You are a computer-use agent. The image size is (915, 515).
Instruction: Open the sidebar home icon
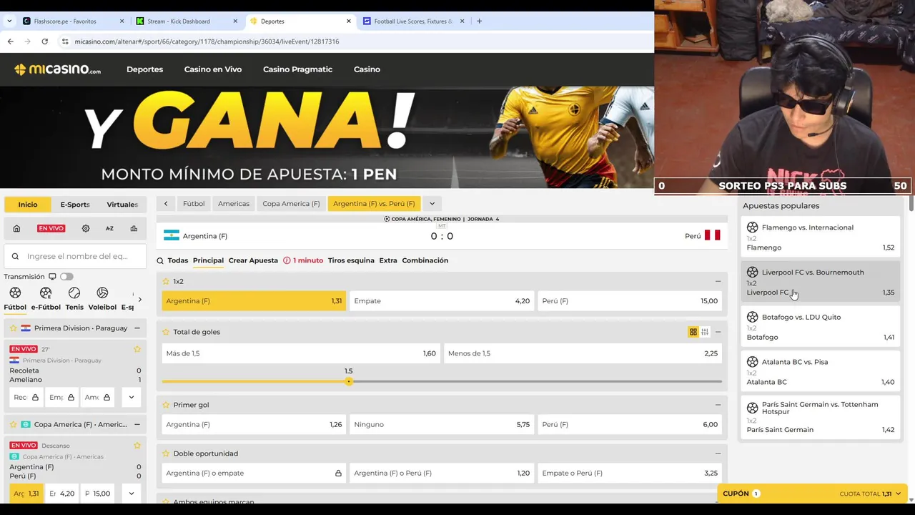[16, 228]
